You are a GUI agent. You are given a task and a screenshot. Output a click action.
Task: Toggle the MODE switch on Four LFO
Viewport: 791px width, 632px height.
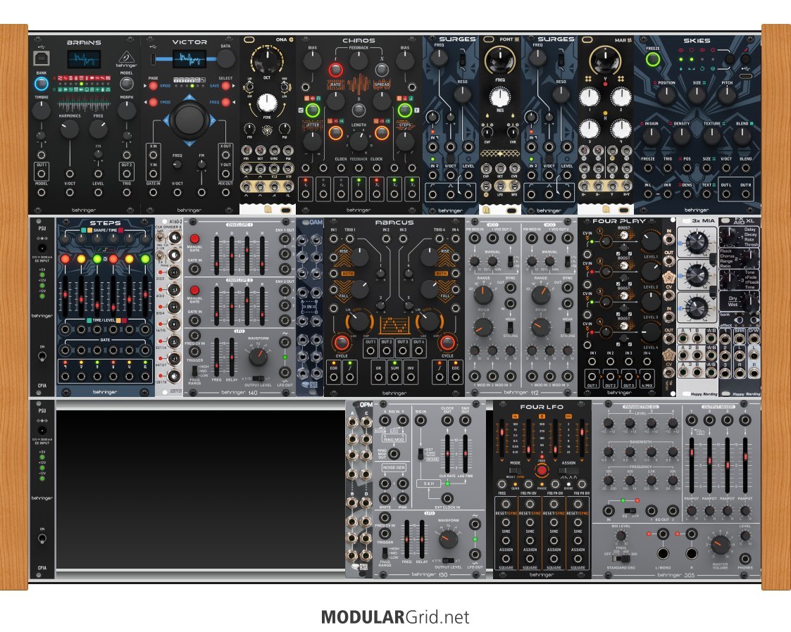tap(515, 471)
